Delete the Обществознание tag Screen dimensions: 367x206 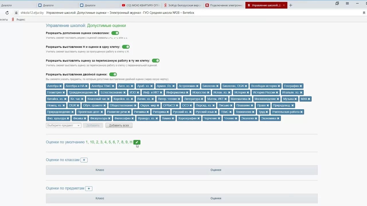click(135, 106)
